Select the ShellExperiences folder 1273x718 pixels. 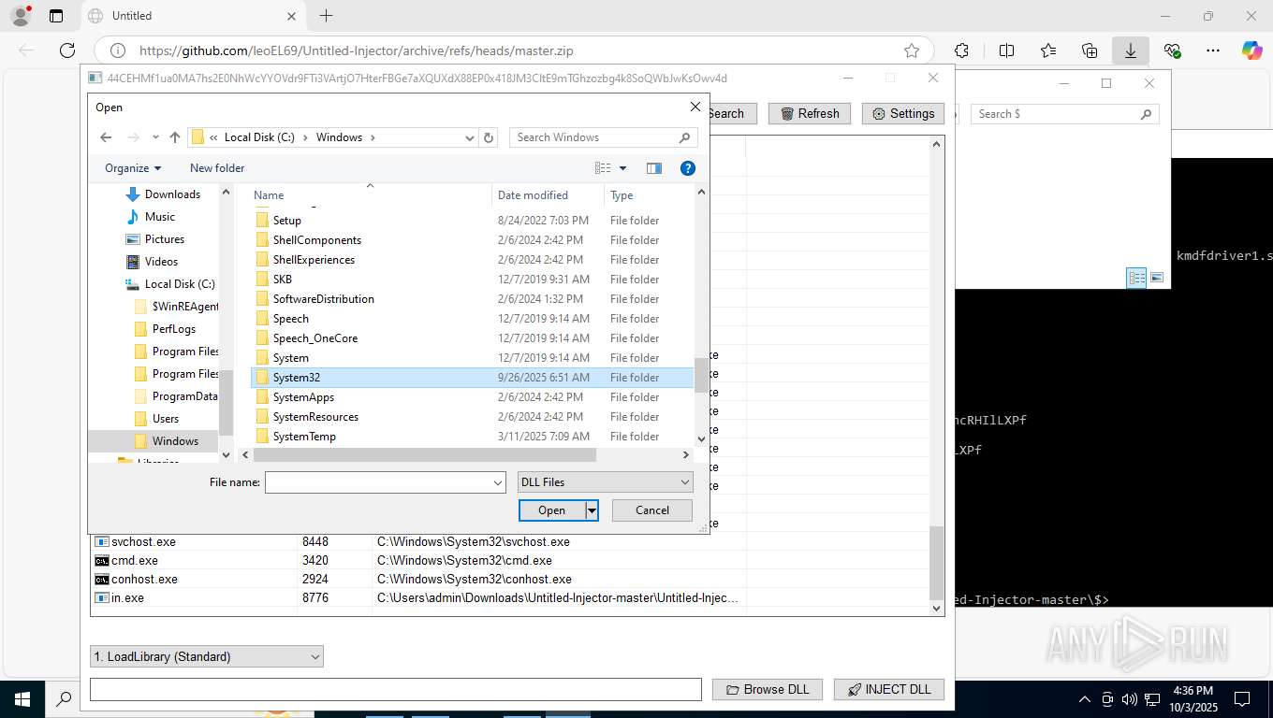tap(472, 260)
